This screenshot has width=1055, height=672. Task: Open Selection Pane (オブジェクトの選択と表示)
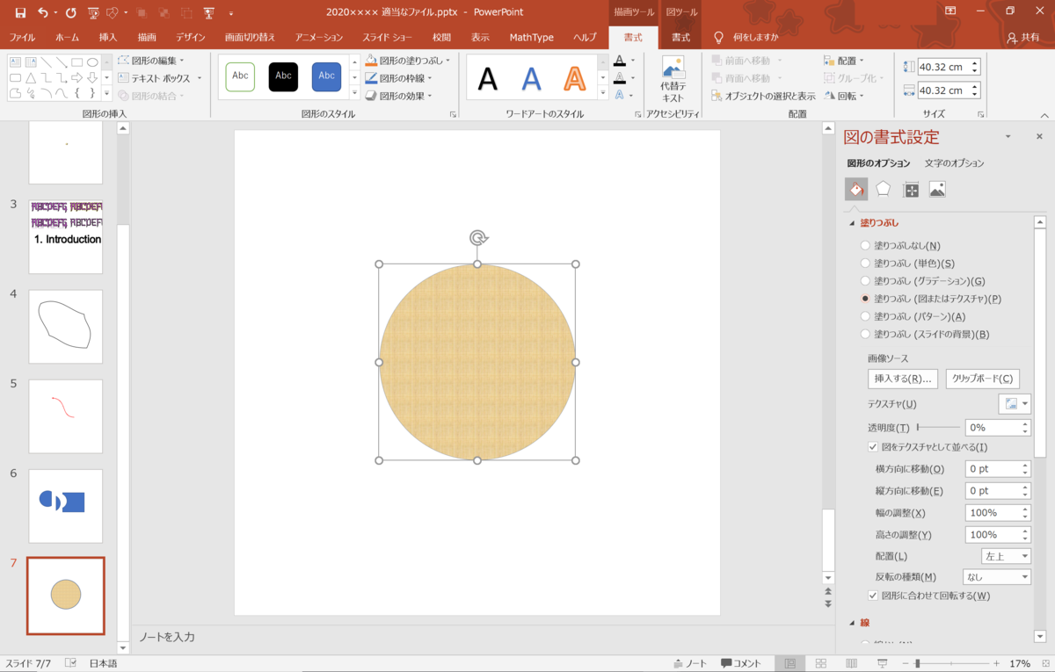763,96
